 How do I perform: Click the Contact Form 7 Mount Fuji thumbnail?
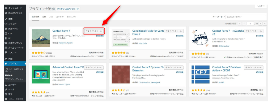click(x=41, y=38)
